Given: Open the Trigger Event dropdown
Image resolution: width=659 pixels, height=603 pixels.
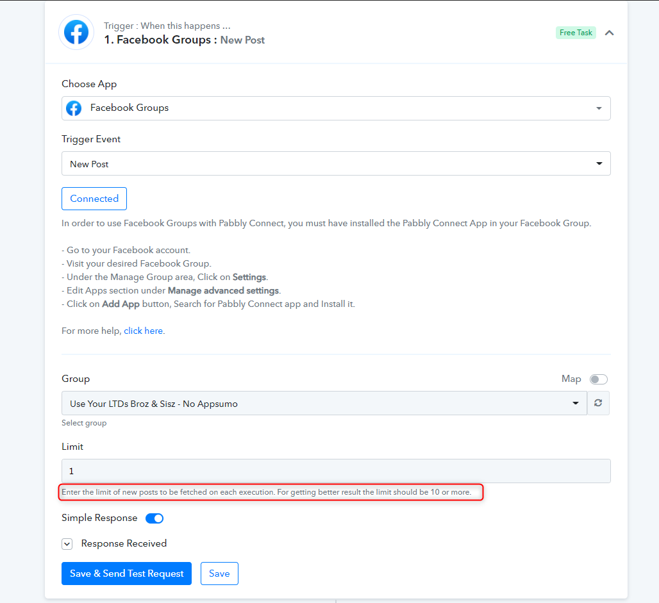Looking at the screenshot, I should coord(336,163).
